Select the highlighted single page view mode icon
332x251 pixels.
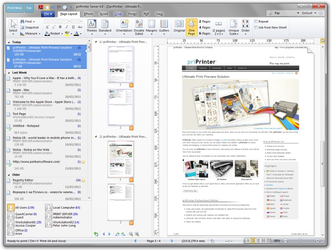[x=252, y=241]
